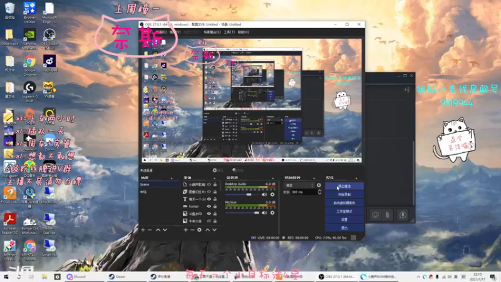Select the human source row
The width and height of the screenshot is (501, 282).
pyautogui.click(x=200, y=207)
